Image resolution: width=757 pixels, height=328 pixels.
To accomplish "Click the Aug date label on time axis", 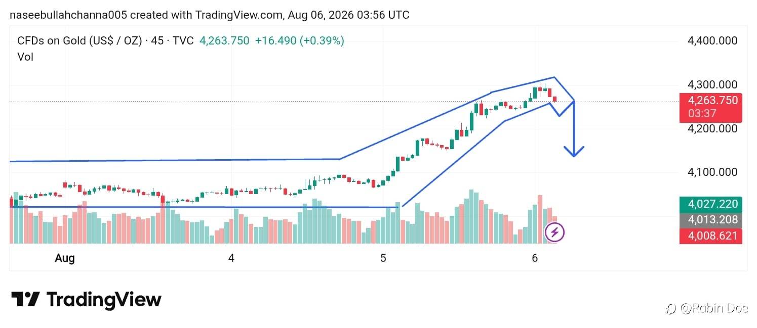I will pos(64,258).
